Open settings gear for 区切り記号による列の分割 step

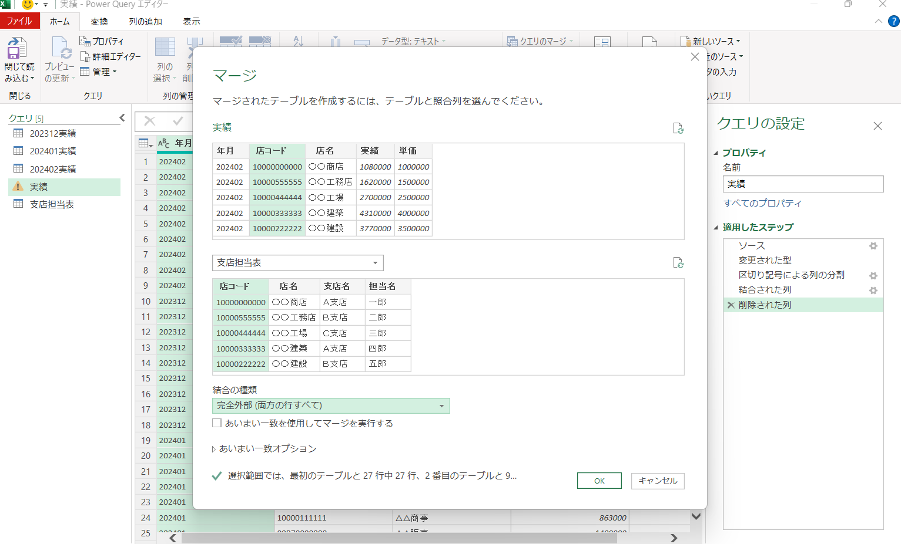coord(873,275)
